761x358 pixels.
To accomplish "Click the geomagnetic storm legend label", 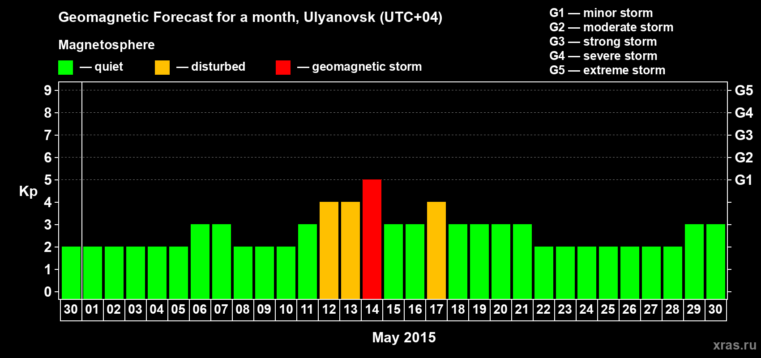I will pyautogui.click(x=367, y=67).
